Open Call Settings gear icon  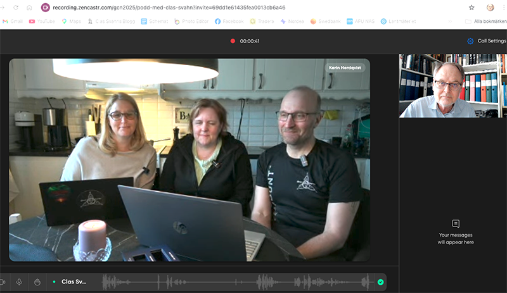coord(470,41)
